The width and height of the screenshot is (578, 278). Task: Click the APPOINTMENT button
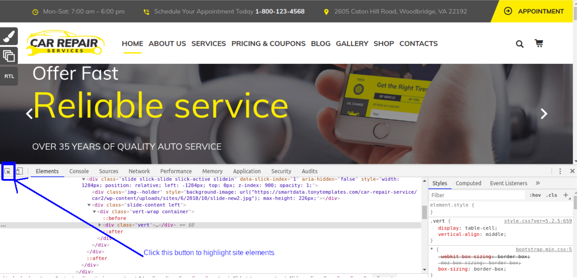pyautogui.click(x=534, y=11)
